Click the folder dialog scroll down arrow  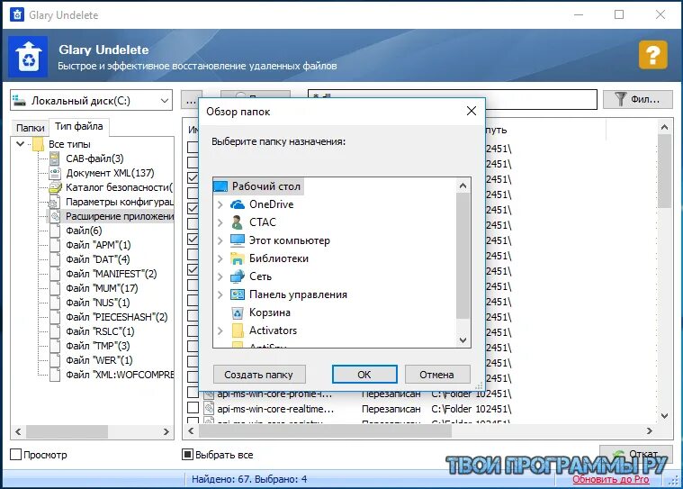tap(463, 340)
